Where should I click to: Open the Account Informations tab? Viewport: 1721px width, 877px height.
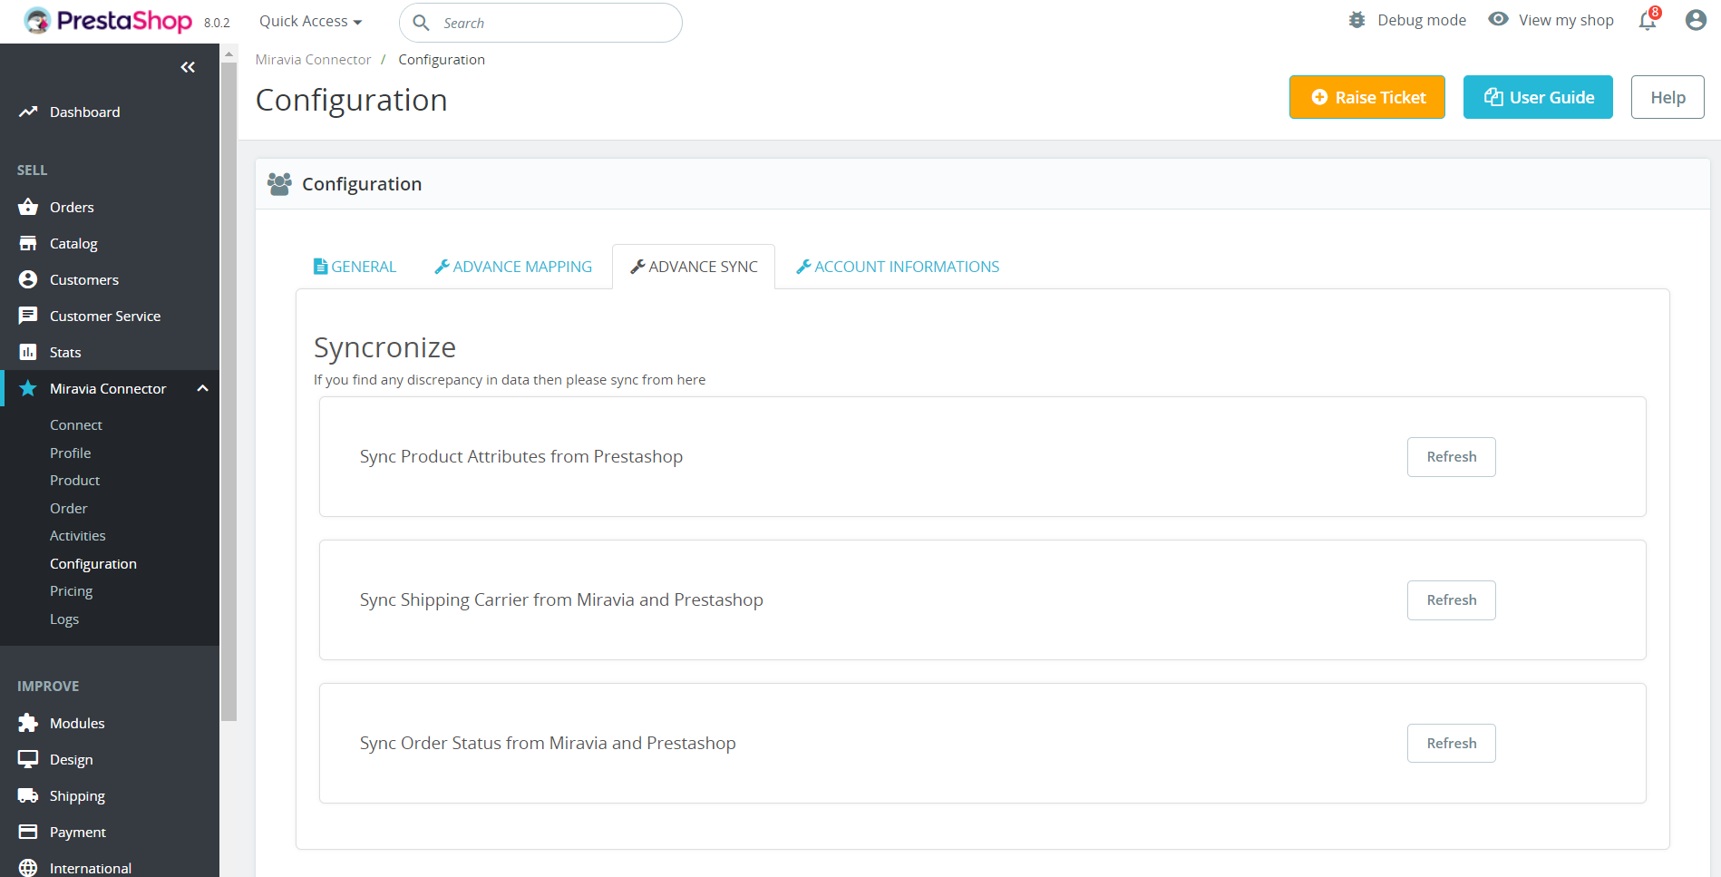[898, 267]
